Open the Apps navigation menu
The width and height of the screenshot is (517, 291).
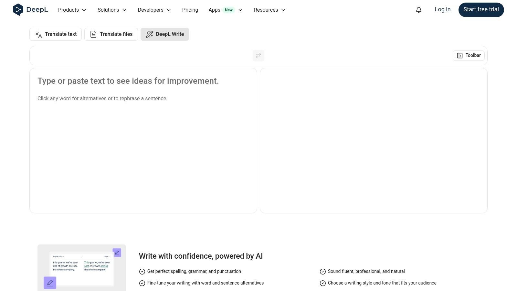225,10
